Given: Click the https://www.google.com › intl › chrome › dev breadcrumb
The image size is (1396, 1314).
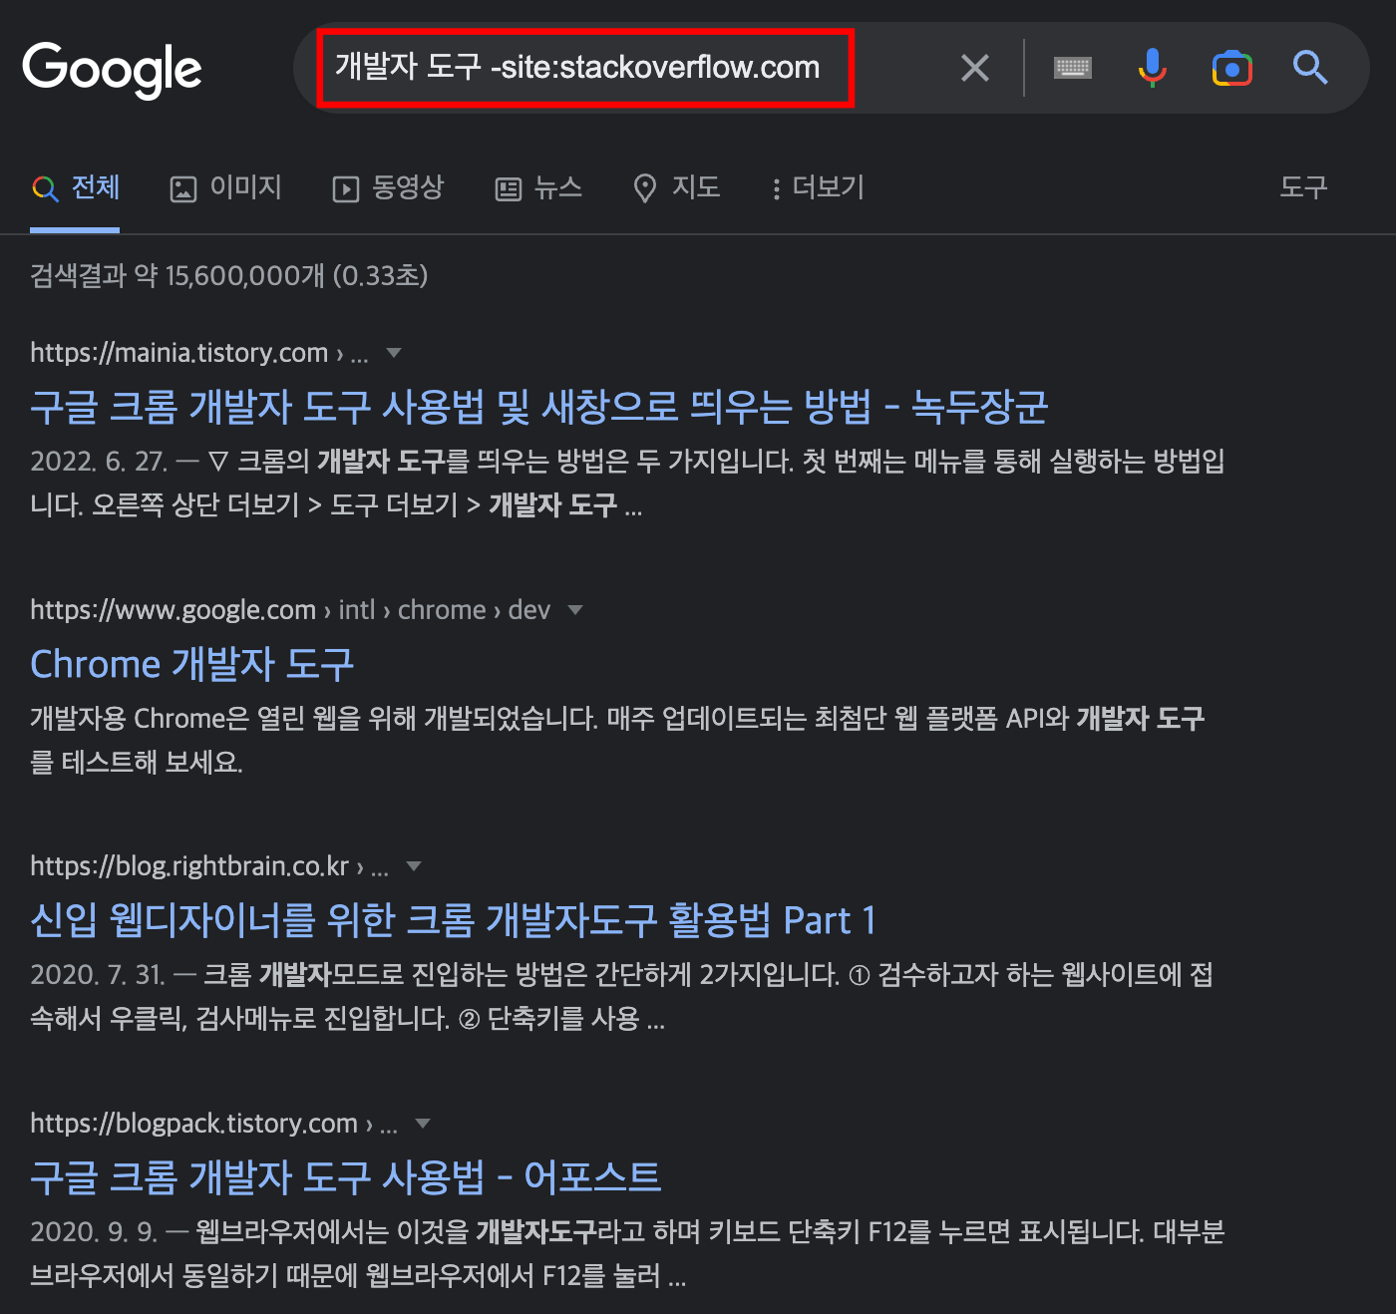Looking at the screenshot, I should (x=290, y=610).
